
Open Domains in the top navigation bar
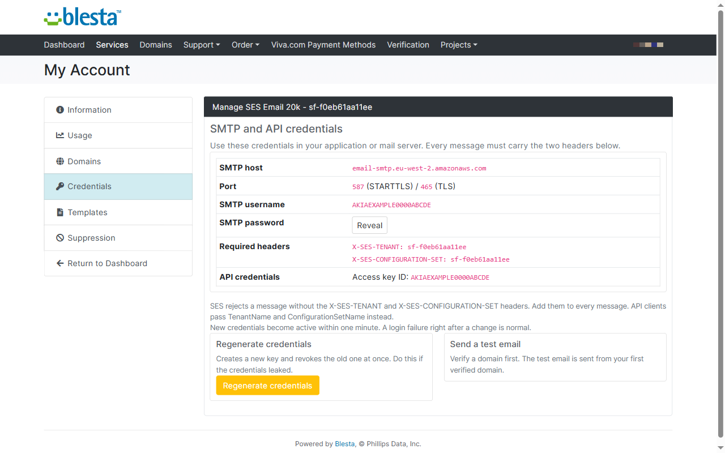156,45
